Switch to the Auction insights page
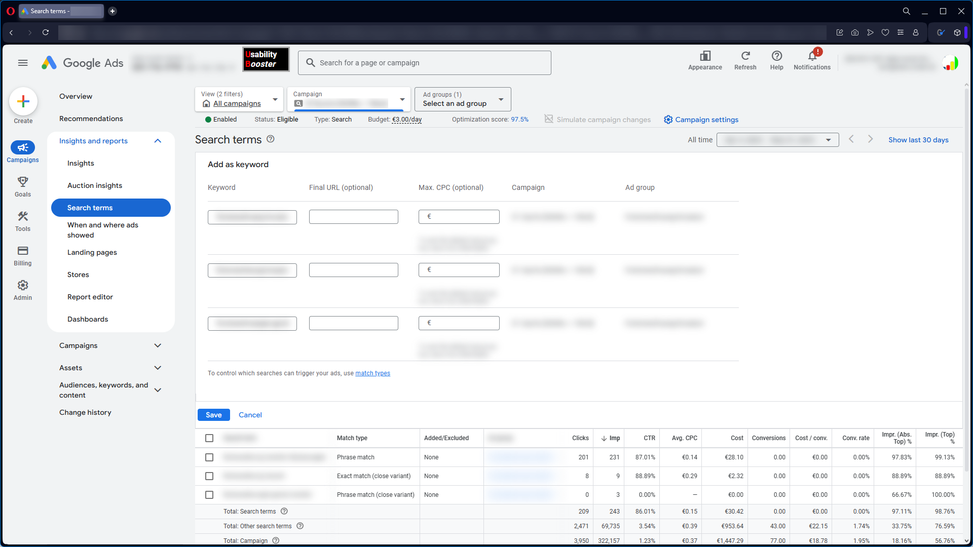This screenshot has height=547, width=973. pos(95,185)
